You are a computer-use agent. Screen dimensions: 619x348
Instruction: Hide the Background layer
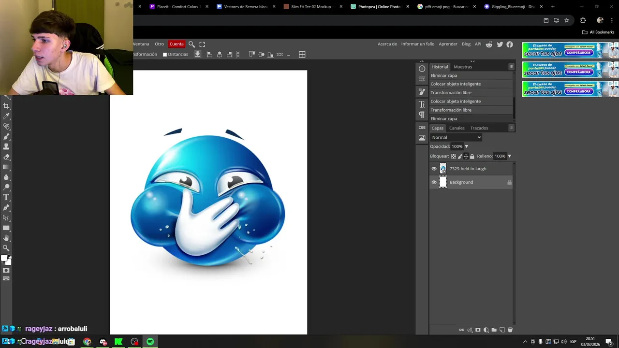[434, 182]
